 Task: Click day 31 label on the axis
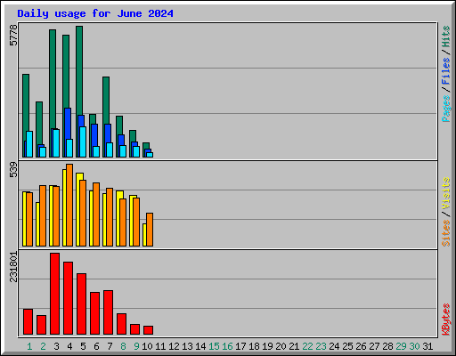pos(427,346)
